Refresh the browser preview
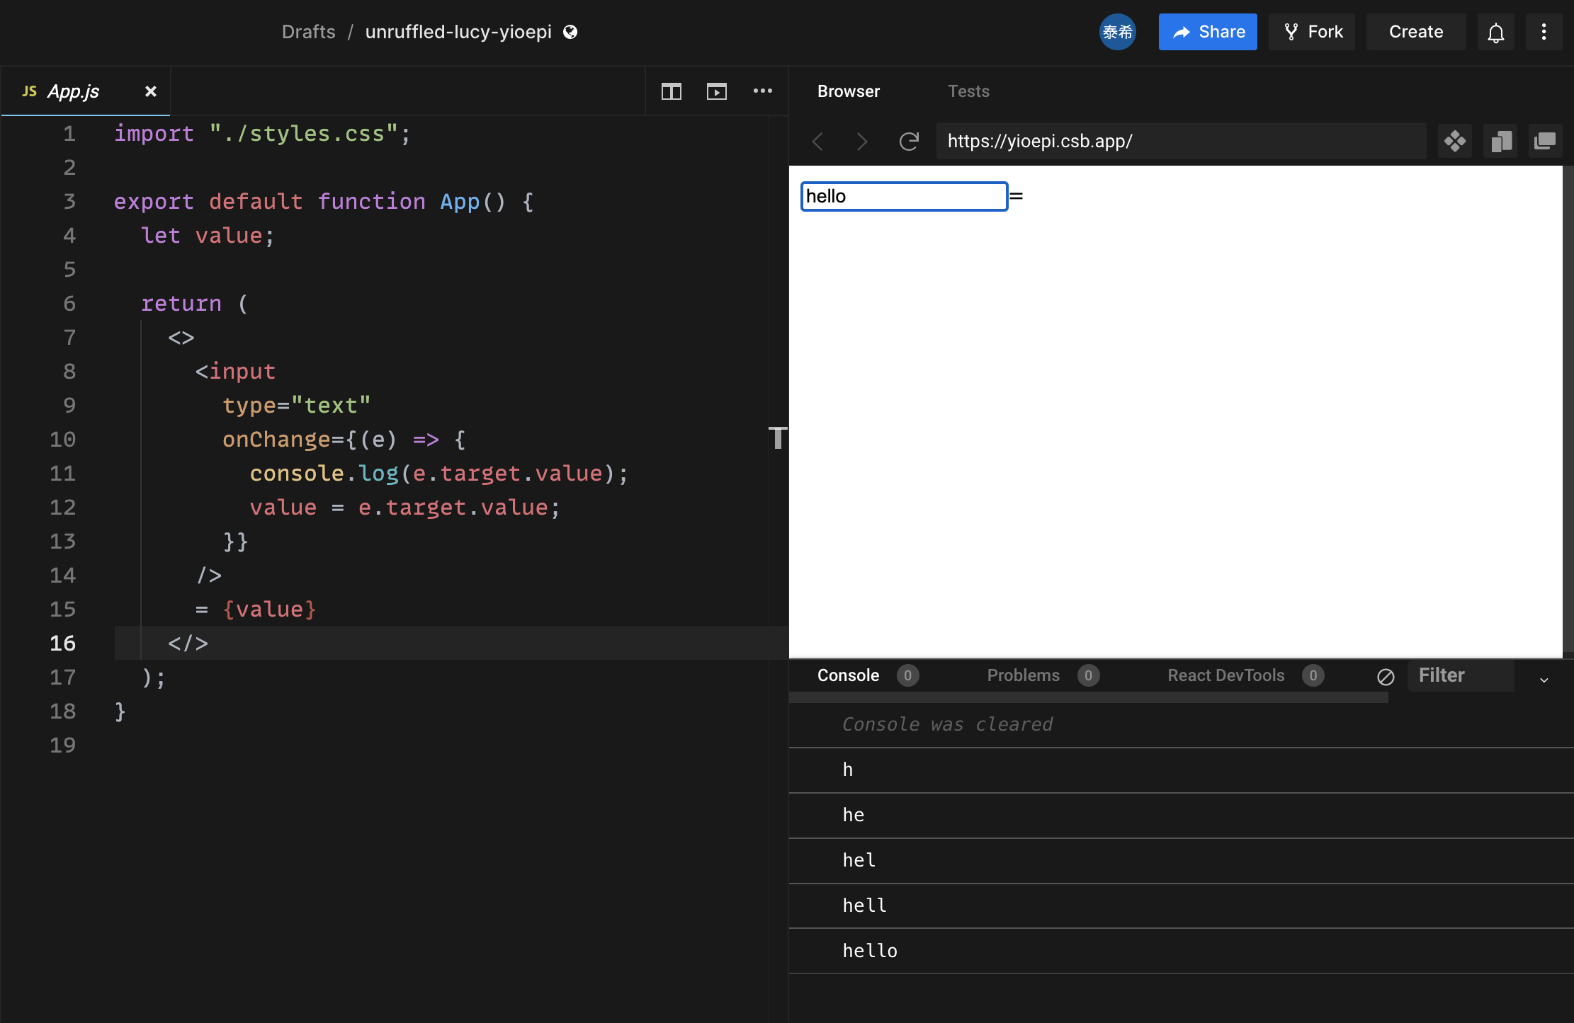Viewport: 1574px width, 1023px height. click(x=909, y=142)
